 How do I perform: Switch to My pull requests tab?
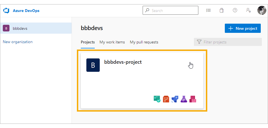coord(144,42)
